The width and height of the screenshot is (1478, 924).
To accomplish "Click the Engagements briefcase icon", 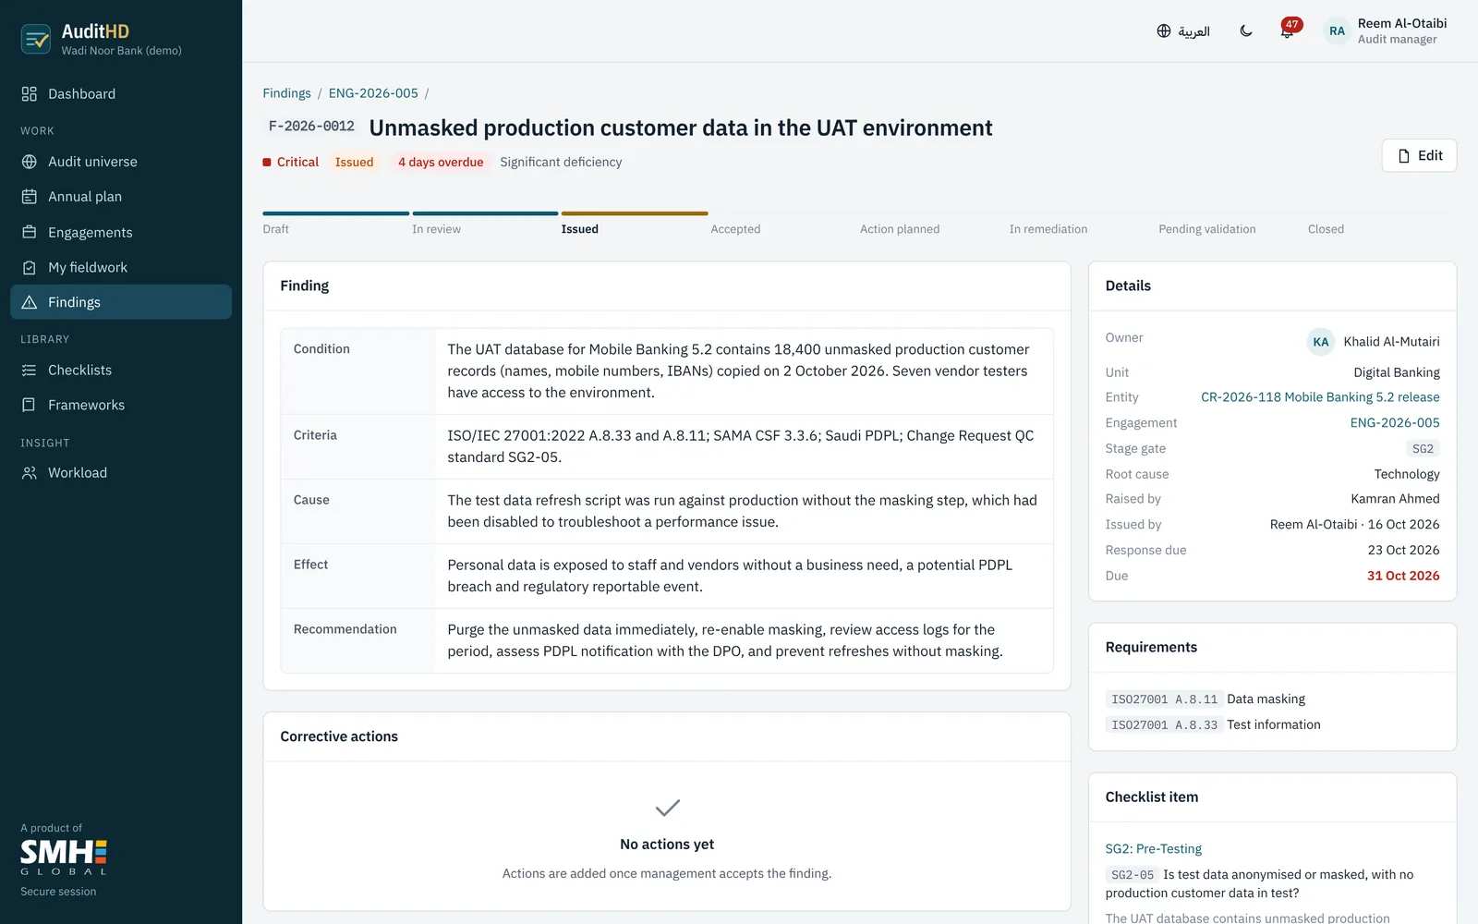I will (30, 232).
